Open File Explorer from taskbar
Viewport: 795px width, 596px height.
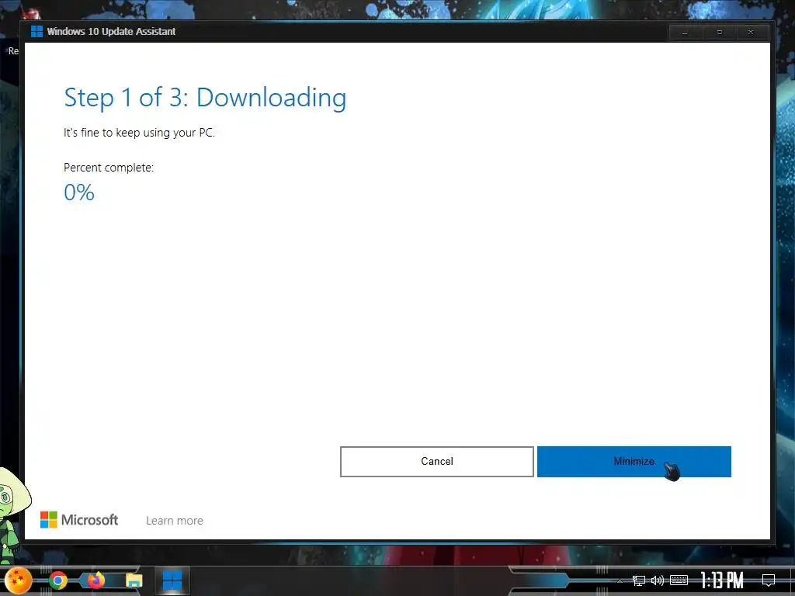[x=134, y=580]
